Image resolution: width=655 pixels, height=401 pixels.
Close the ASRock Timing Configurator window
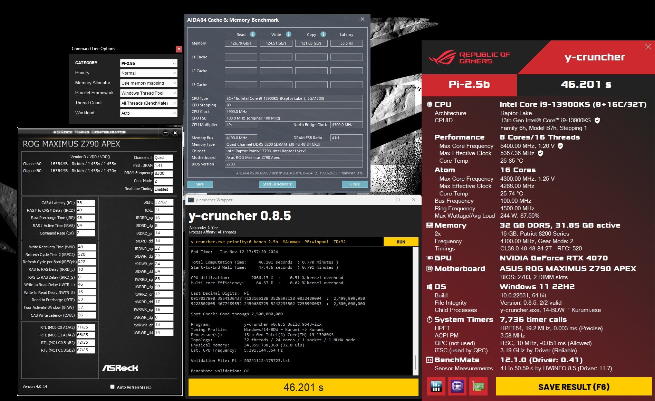pos(175,133)
